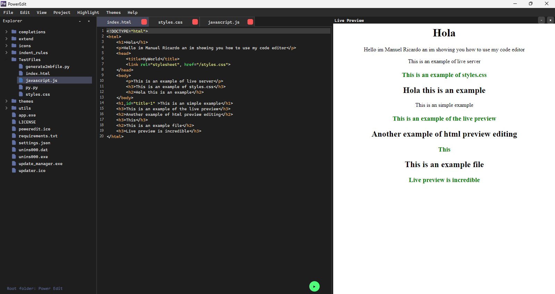This screenshot has height=294, width=555.
Task: Click the indent_rules folder icon
Action: 14,52
